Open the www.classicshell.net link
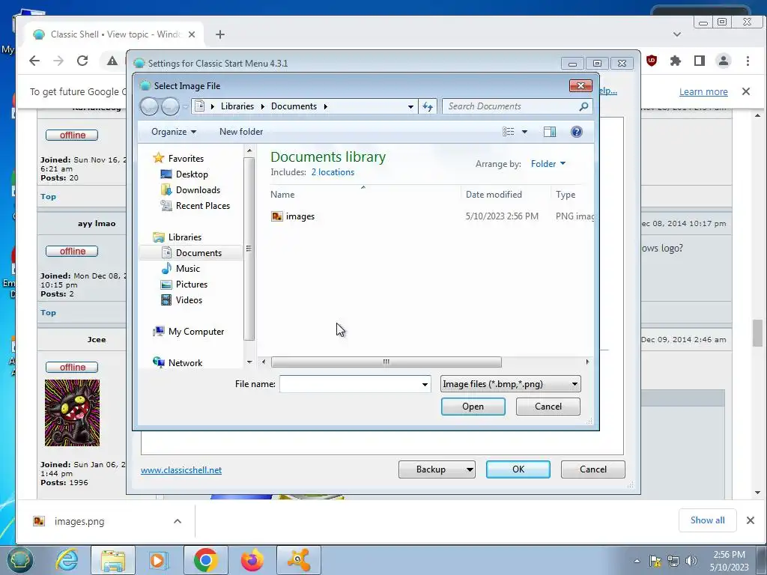Screen dimensions: 767x575 tap(181, 470)
